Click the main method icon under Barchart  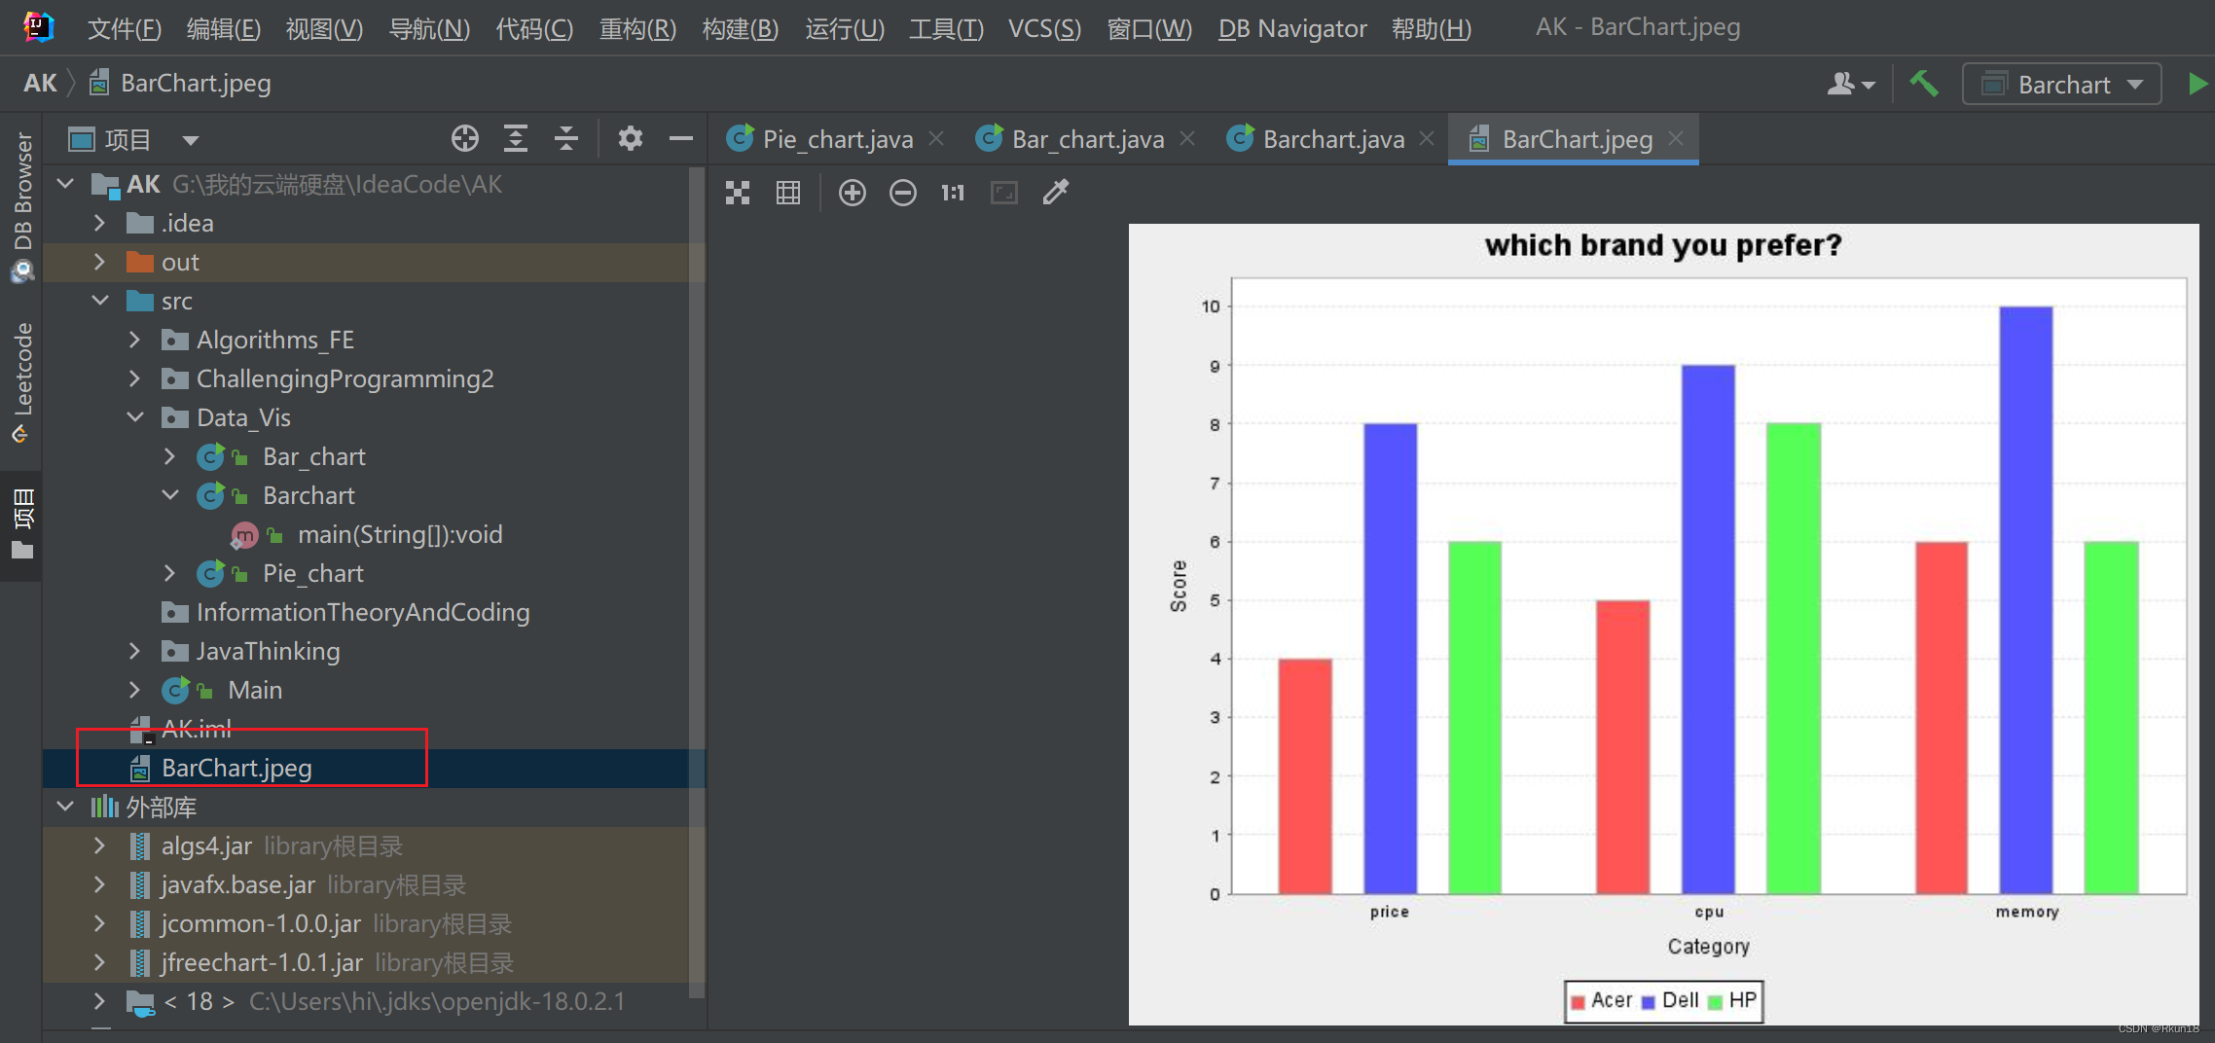pos(244,534)
